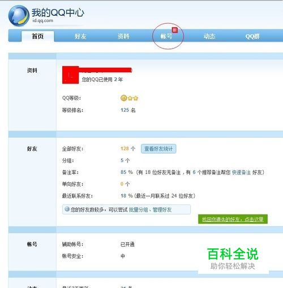Click the QQ Center globe logo
Image resolution: width=283 pixels, height=288 pixels.
click(19, 16)
